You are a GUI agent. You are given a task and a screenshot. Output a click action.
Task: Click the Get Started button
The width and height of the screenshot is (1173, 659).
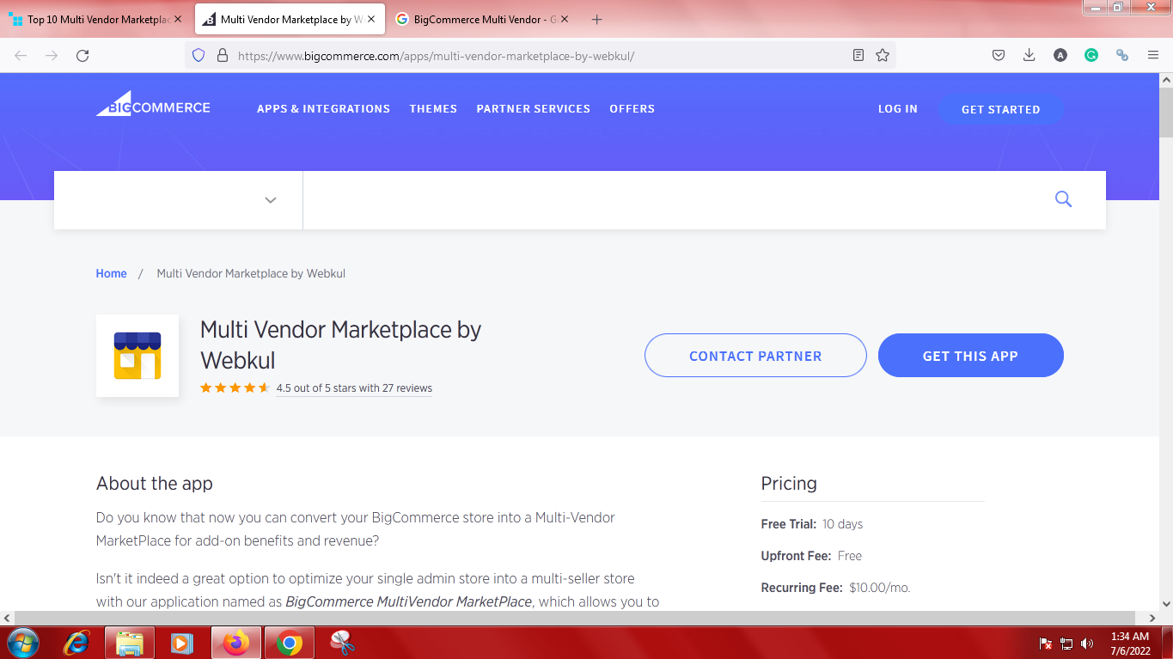(1001, 110)
